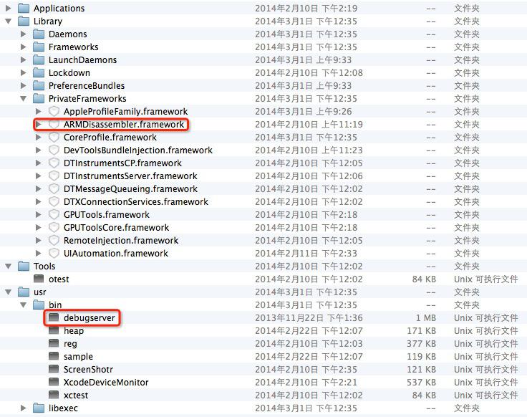This screenshot has width=527, height=417.
Task: Click the debugserver executable icon
Action: pyautogui.click(x=54, y=317)
